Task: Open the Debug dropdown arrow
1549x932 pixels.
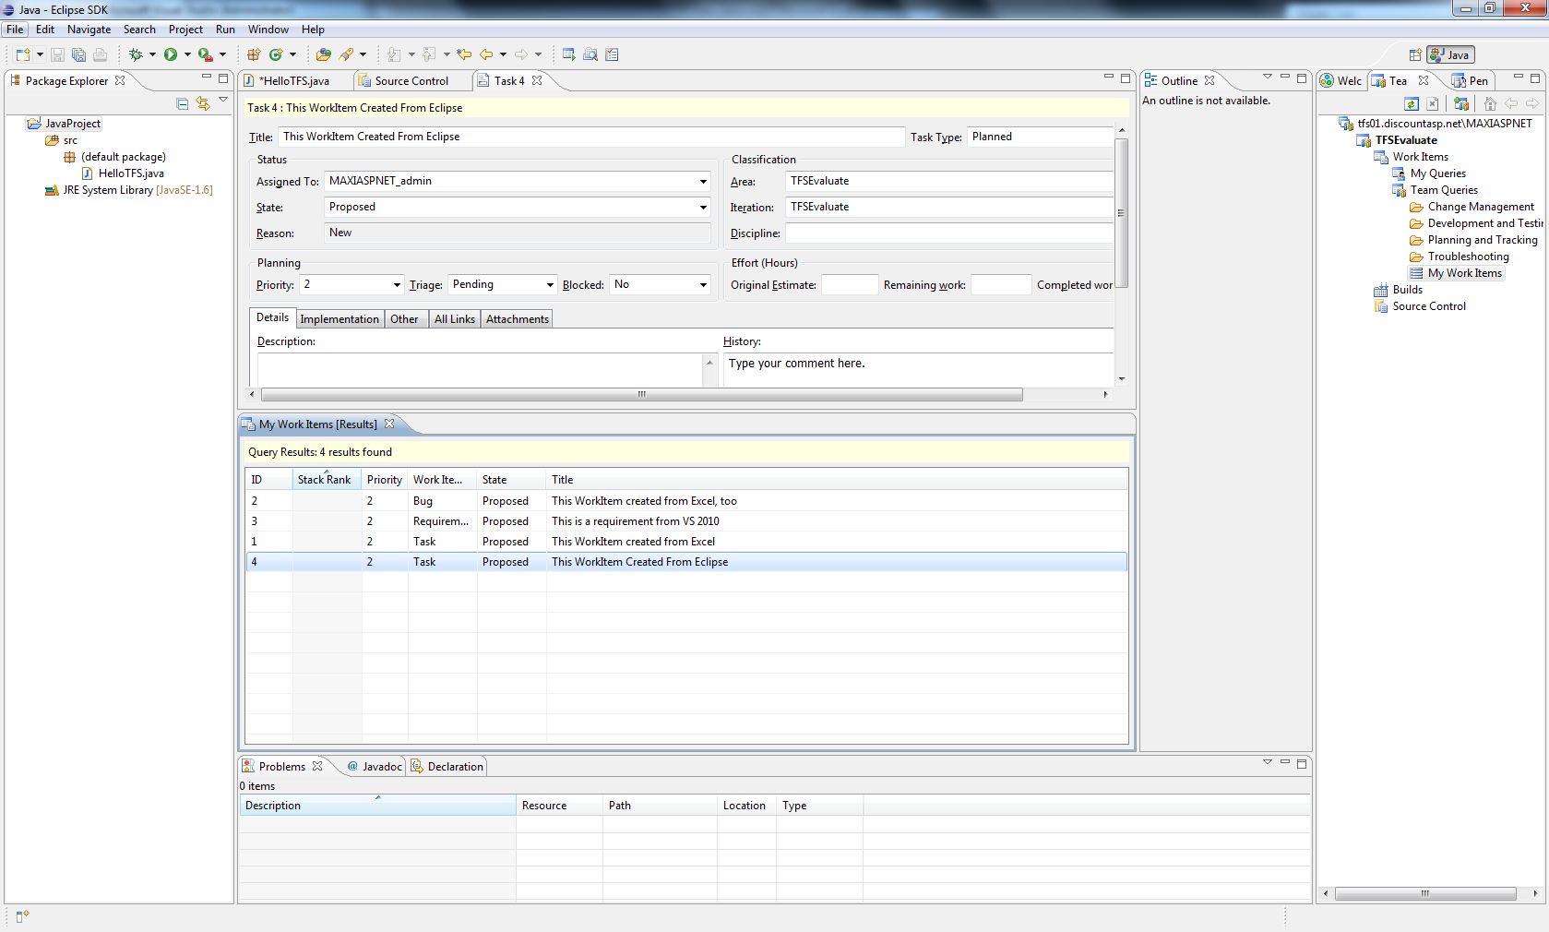Action: 152,54
